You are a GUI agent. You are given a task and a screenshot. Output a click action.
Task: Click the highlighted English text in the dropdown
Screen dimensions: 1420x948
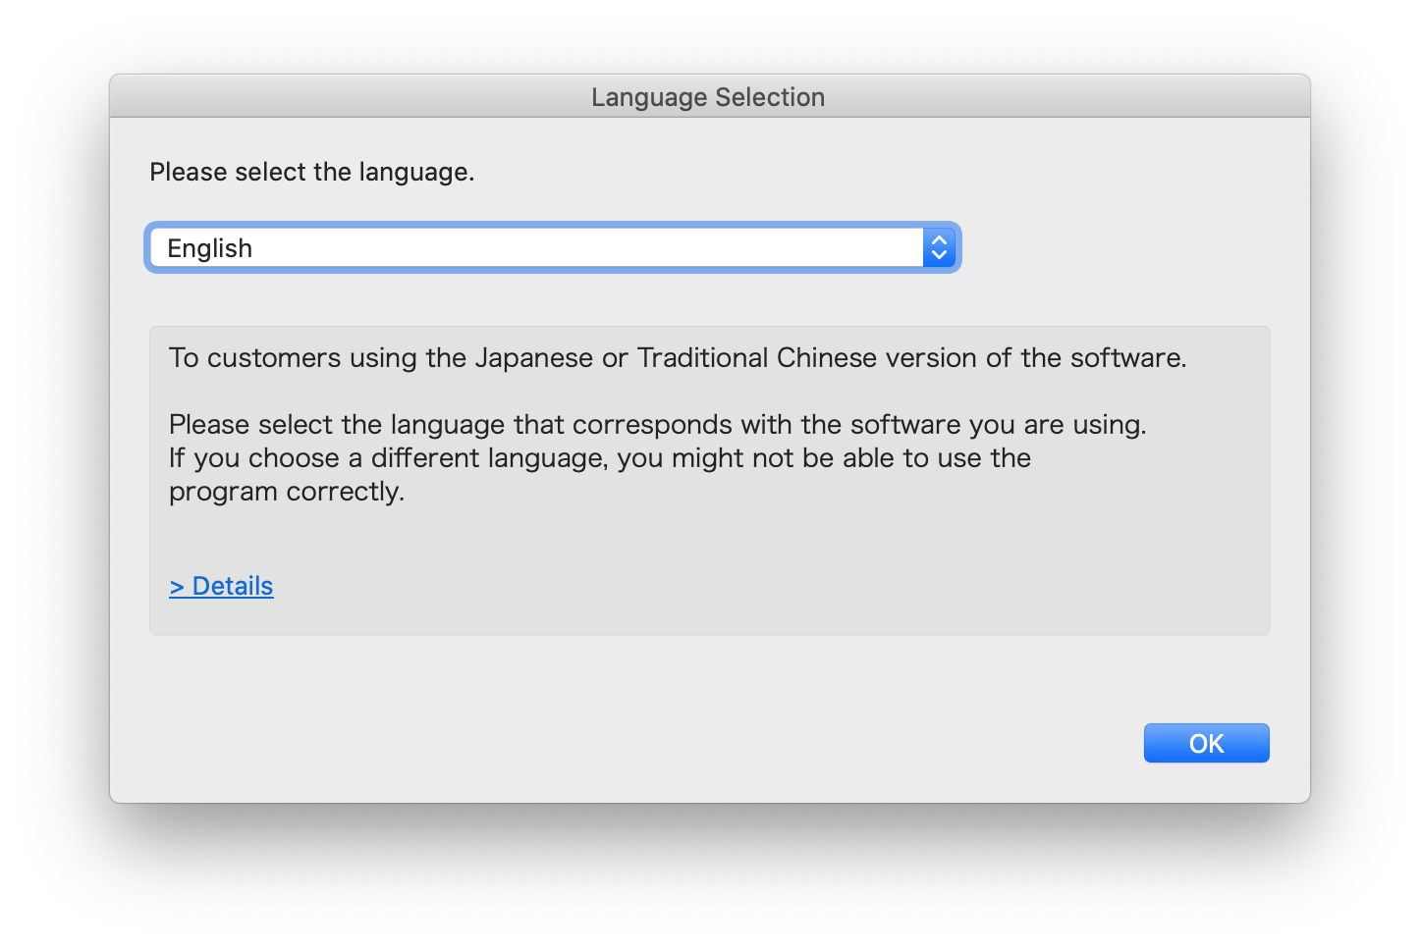209,247
